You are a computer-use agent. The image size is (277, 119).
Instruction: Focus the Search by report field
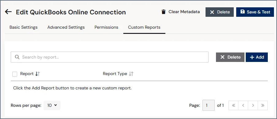coord(110,57)
